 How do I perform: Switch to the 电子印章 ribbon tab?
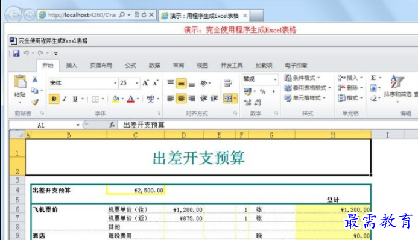tap(296, 66)
